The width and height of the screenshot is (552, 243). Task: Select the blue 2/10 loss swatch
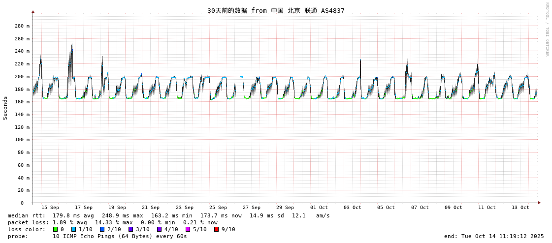click(x=102, y=229)
